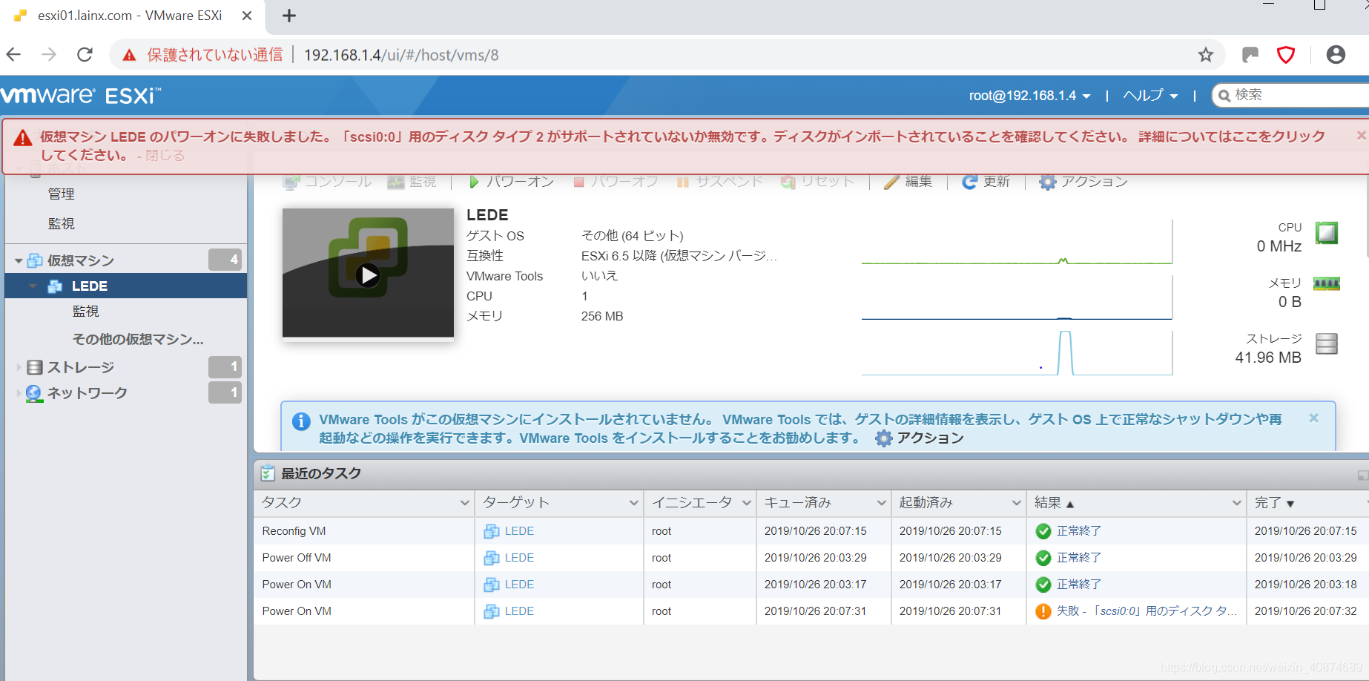1369x681 pixels.
Task: Click 最近のタスク panel icon
Action: pyautogui.click(x=268, y=473)
